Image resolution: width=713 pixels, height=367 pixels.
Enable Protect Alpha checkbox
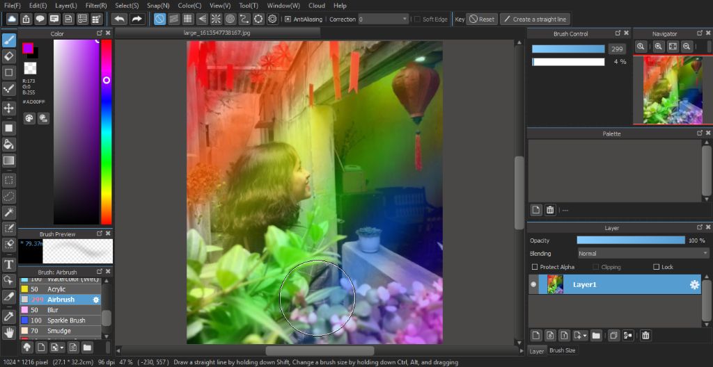click(535, 267)
